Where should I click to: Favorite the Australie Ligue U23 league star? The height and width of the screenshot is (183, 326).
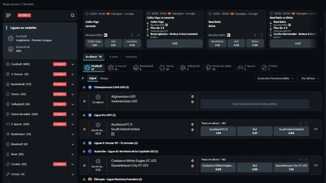pos(84,152)
